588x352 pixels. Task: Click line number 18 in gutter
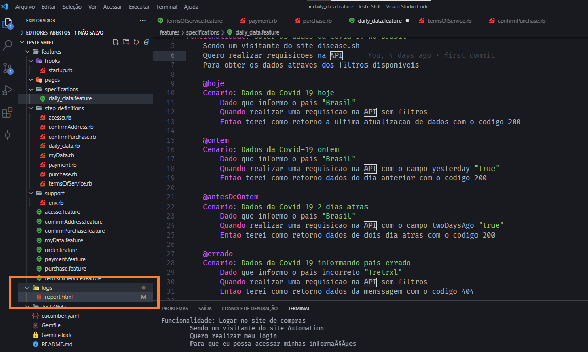171,169
